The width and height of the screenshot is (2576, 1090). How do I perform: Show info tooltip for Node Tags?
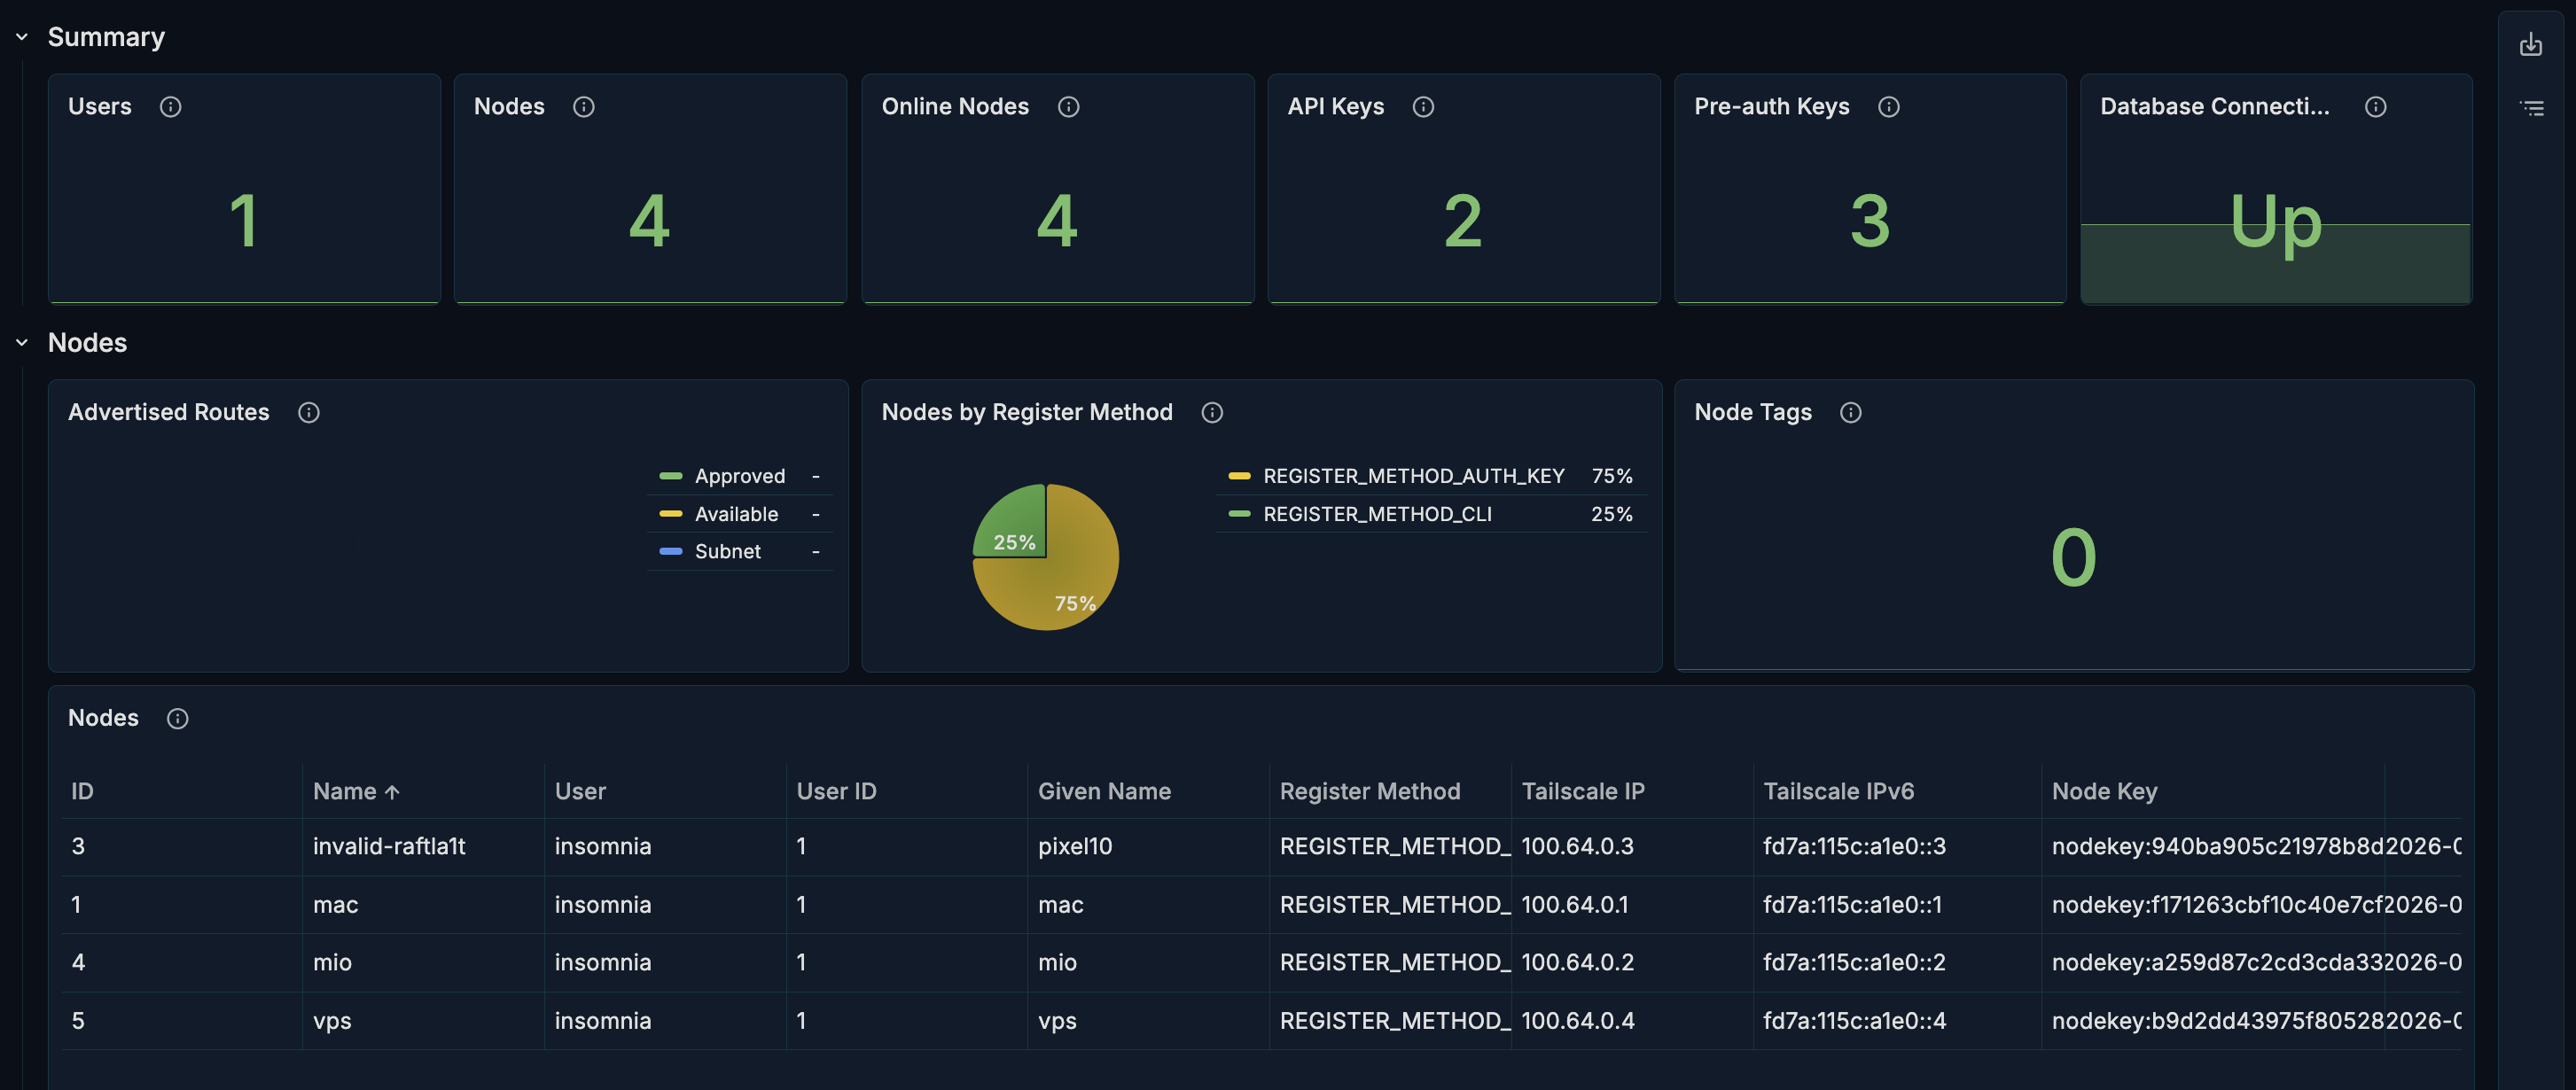tap(1851, 413)
